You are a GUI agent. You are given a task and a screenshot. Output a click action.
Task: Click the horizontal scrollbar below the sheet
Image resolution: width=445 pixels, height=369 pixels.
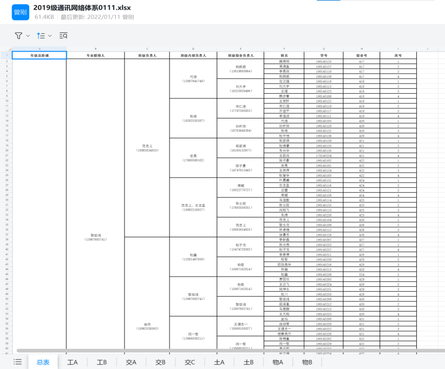click(200, 351)
